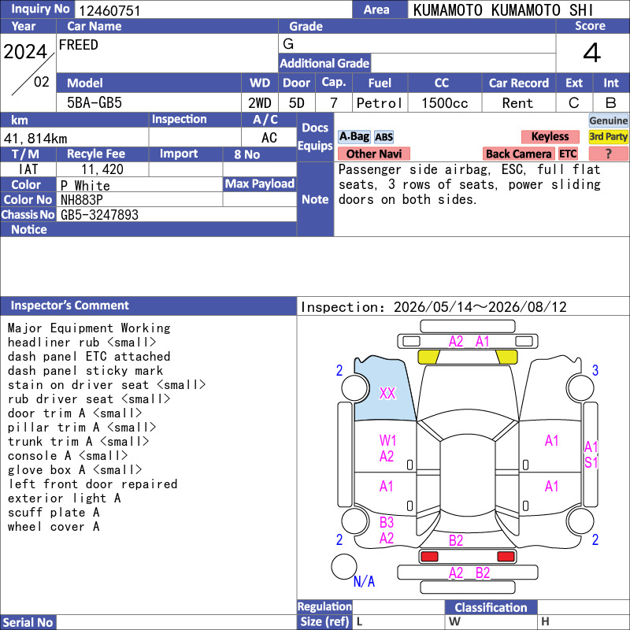The width and height of the screenshot is (630, 630).
Task: Select comment 'glove box A <small>'
Action: tap(75, 469)
